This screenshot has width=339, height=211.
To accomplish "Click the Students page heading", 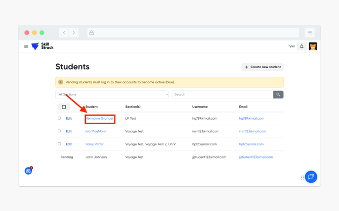I will click(72, 67).
